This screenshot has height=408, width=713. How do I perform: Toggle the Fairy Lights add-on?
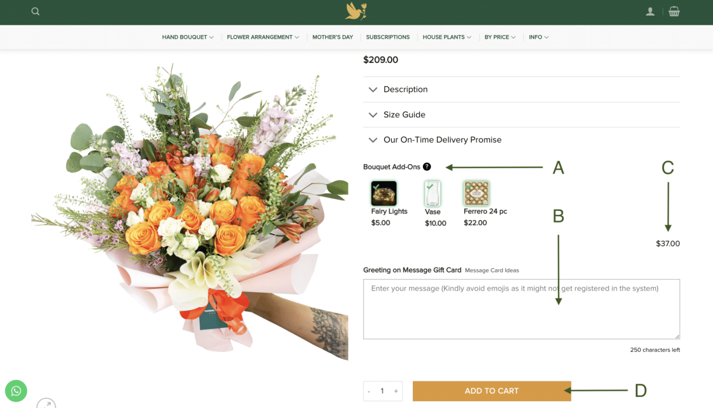[384, 194]
